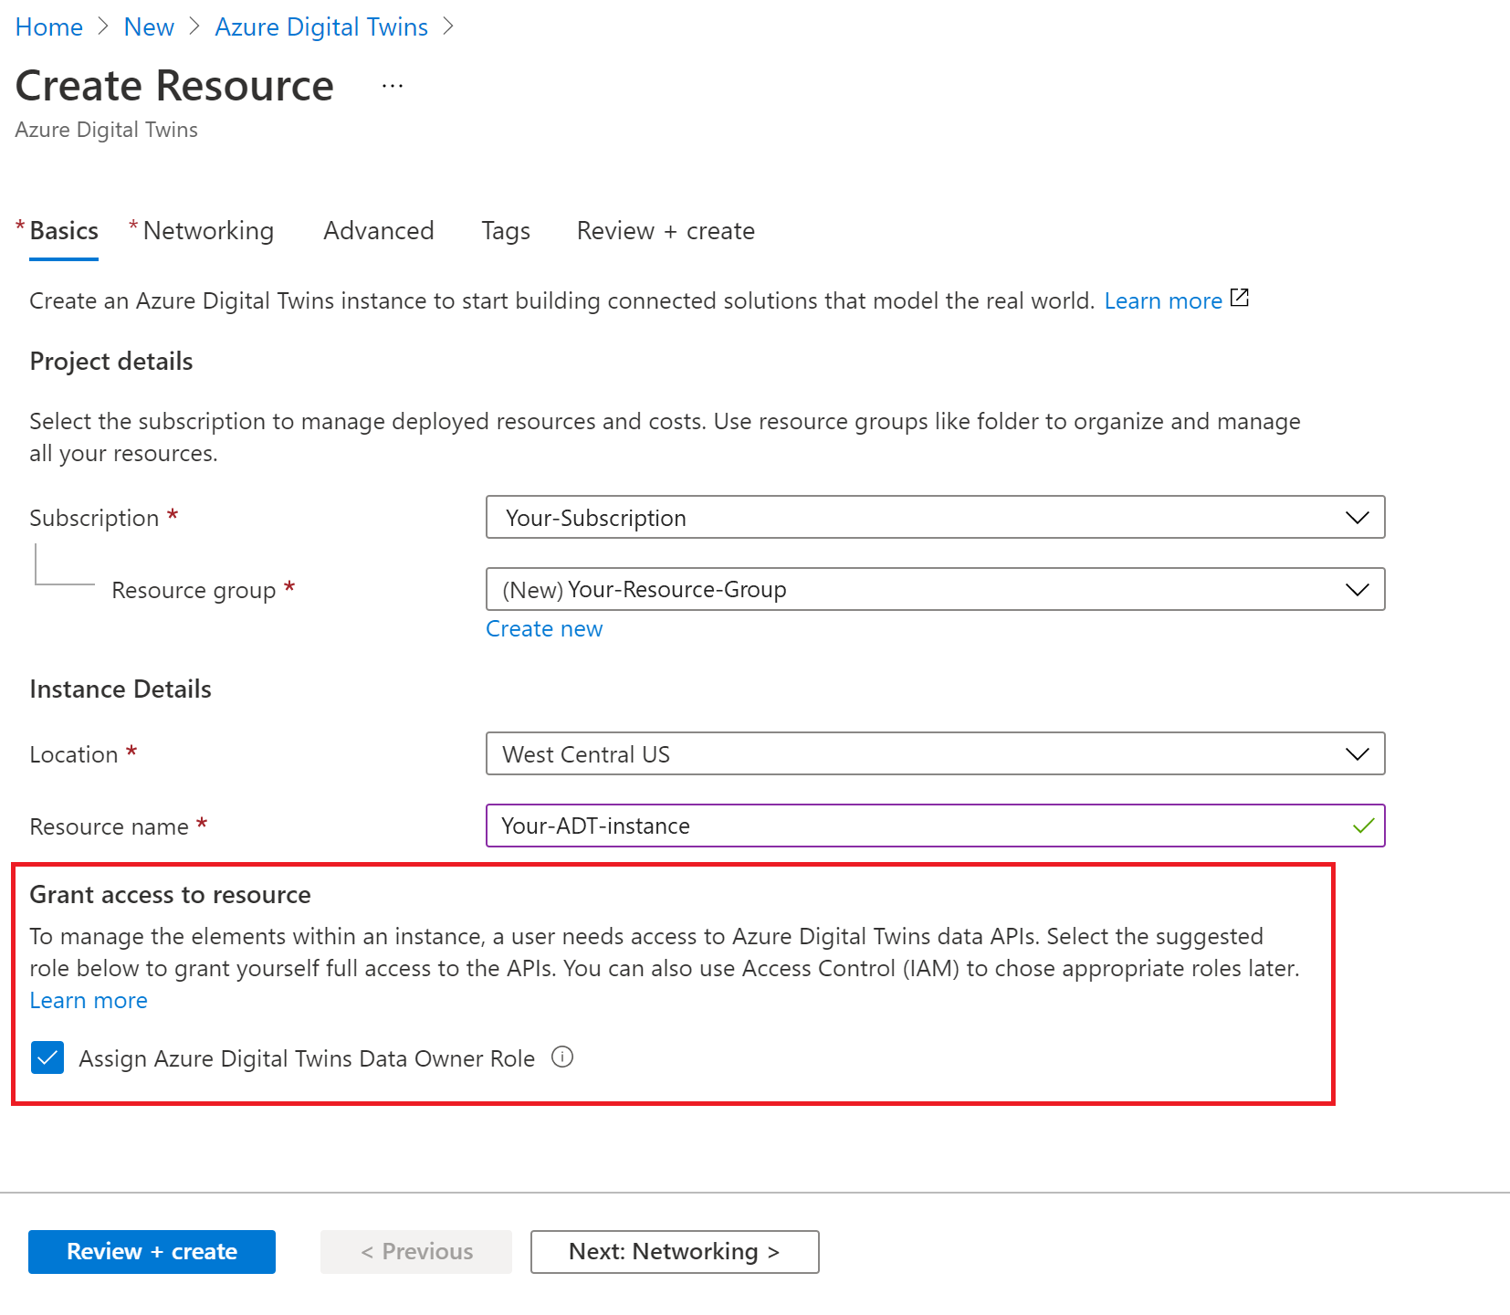
Task: Open the Location dropdown showing West Central US
Action: tap(935, 753)
